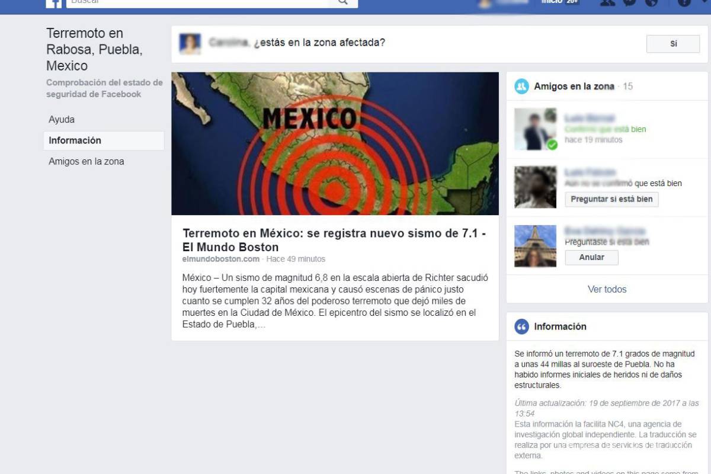
Task: Click the quote icon beside Información header
Action: [x=521, y=326]
